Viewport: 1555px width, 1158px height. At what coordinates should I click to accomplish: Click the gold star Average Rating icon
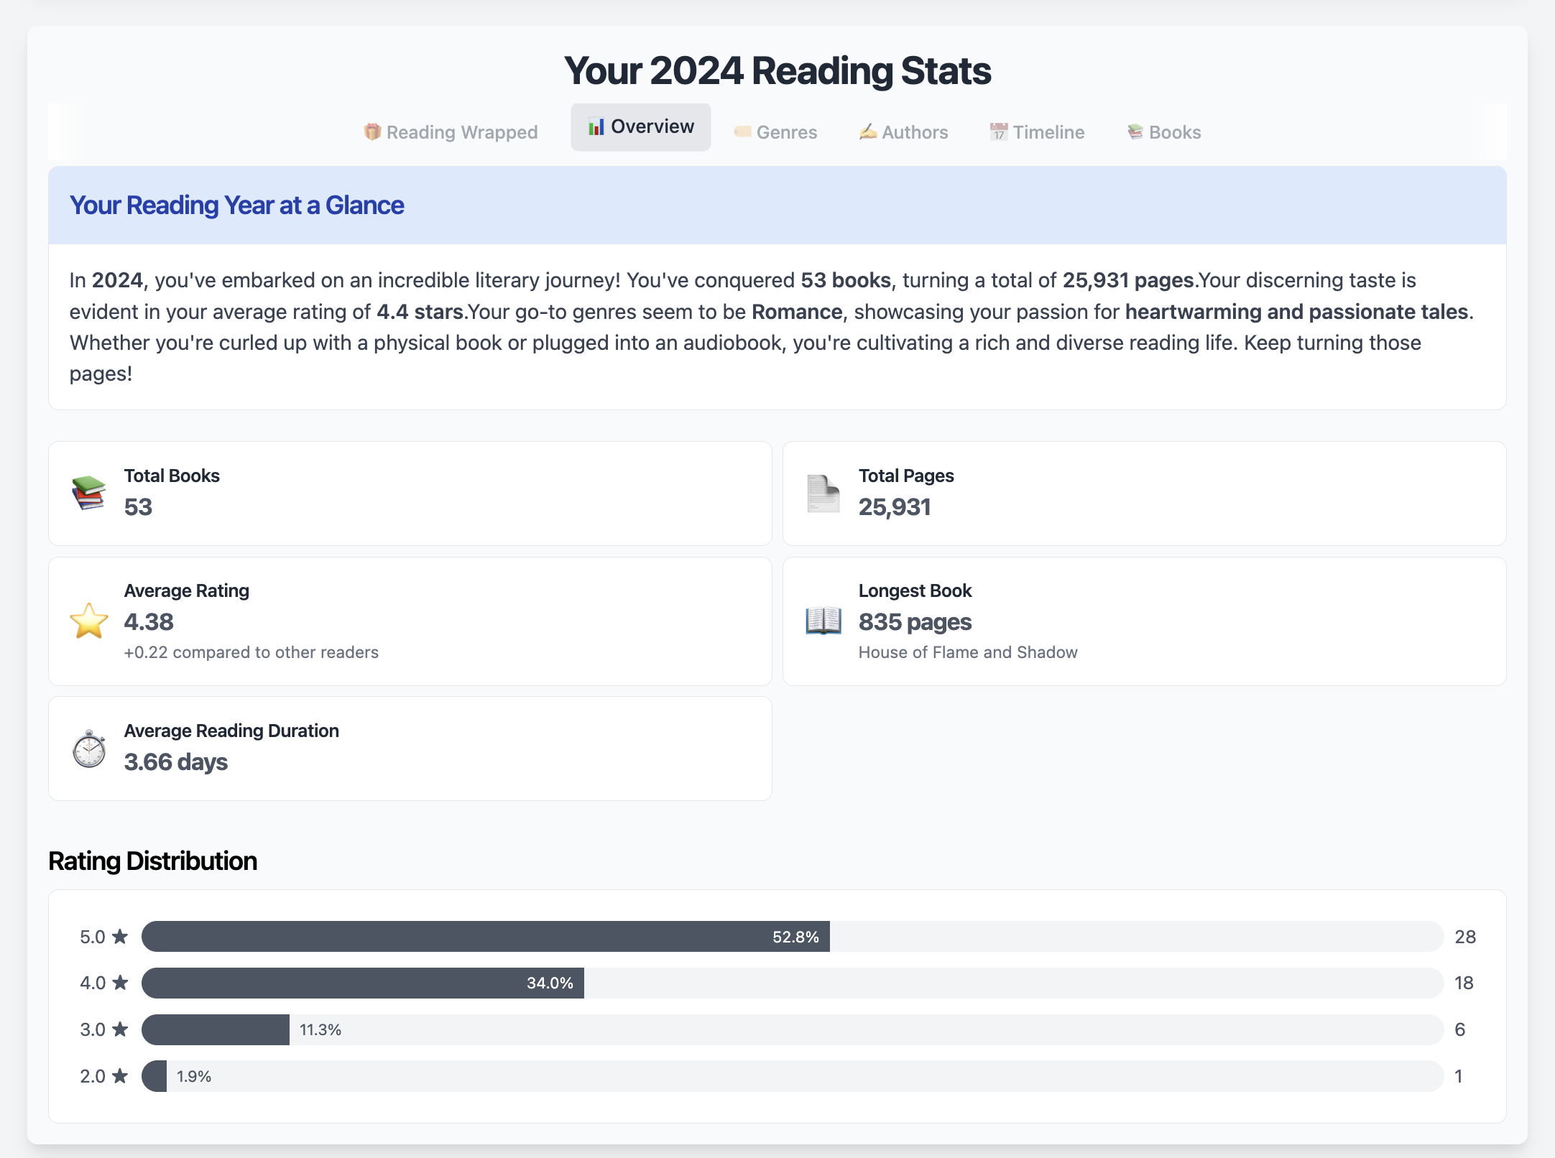coord(89,621)
